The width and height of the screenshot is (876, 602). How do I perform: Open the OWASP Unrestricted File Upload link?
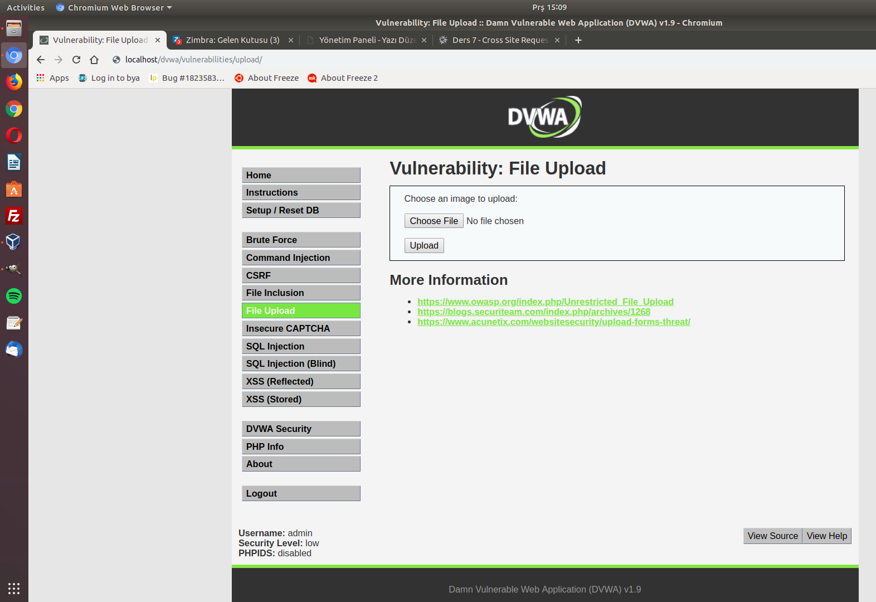tap(546, 302)
